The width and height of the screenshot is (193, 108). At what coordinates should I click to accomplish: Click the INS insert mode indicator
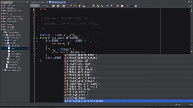point(190,105)
